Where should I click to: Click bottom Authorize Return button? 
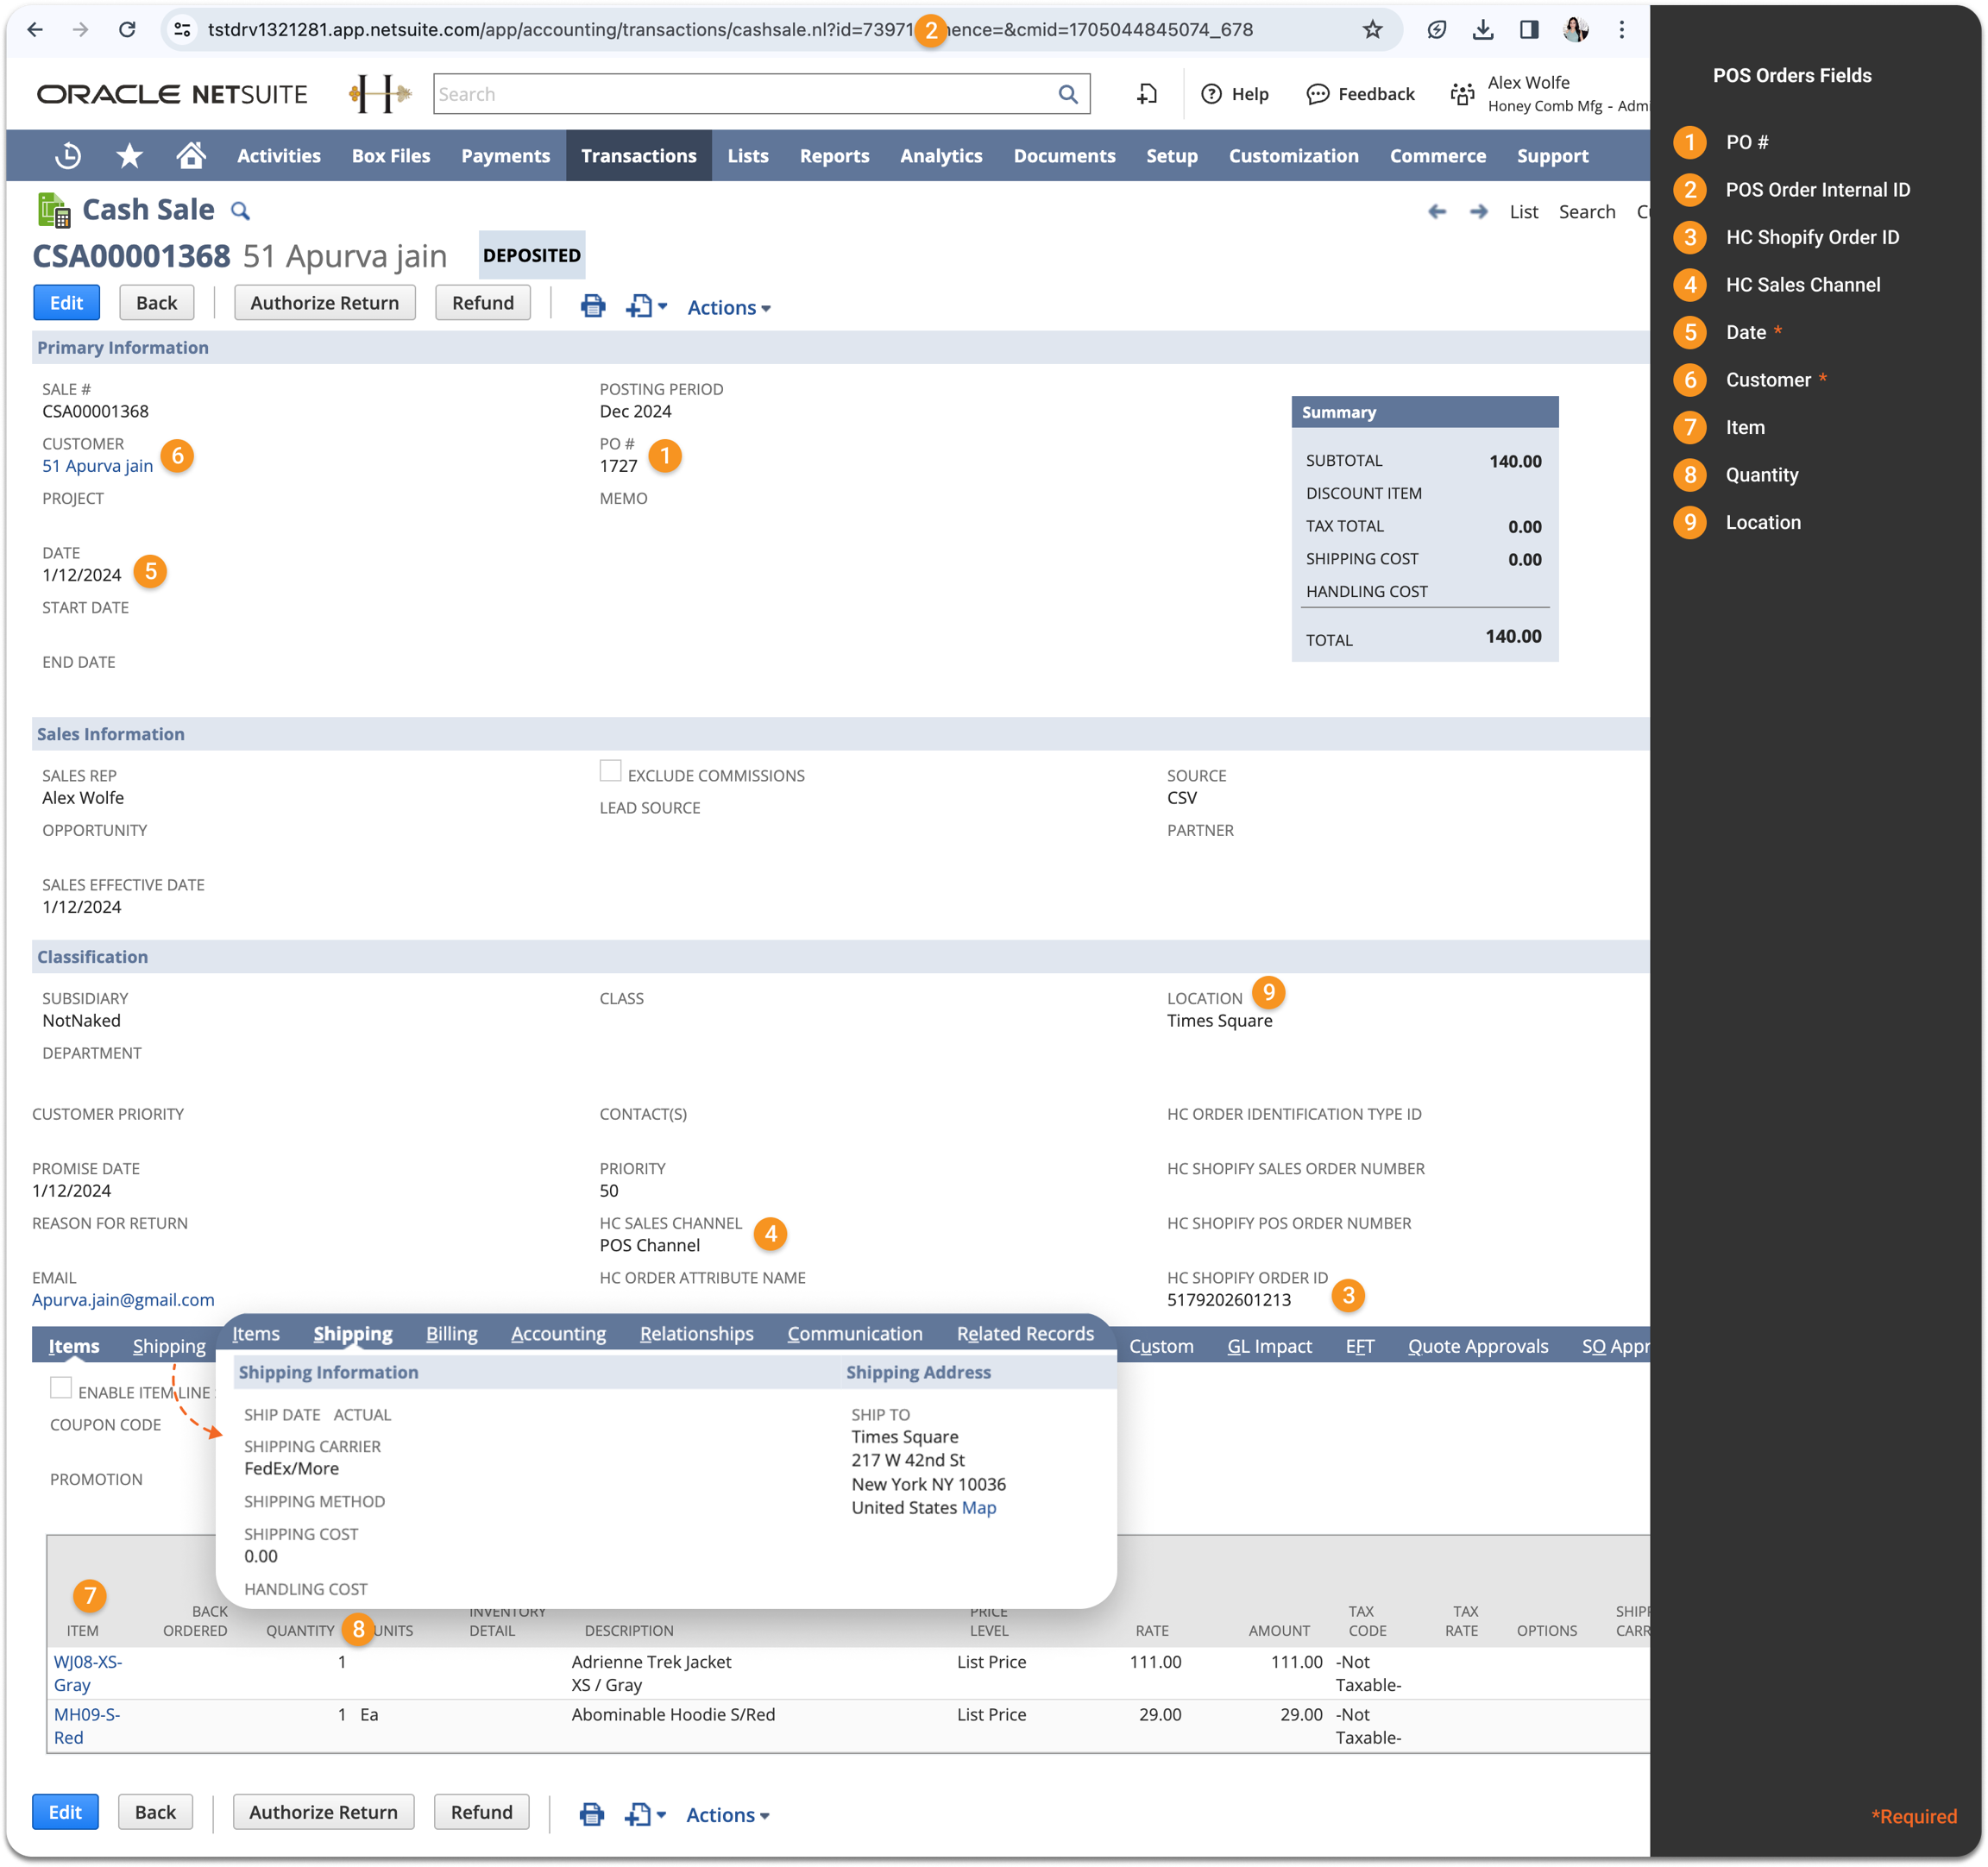tap(323, 1812)
